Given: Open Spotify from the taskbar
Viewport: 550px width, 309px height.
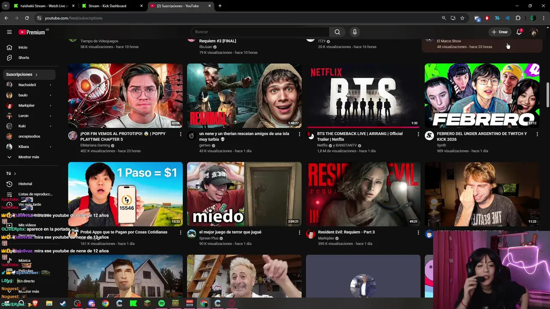Looking at the screenshot, I should 162,303.
